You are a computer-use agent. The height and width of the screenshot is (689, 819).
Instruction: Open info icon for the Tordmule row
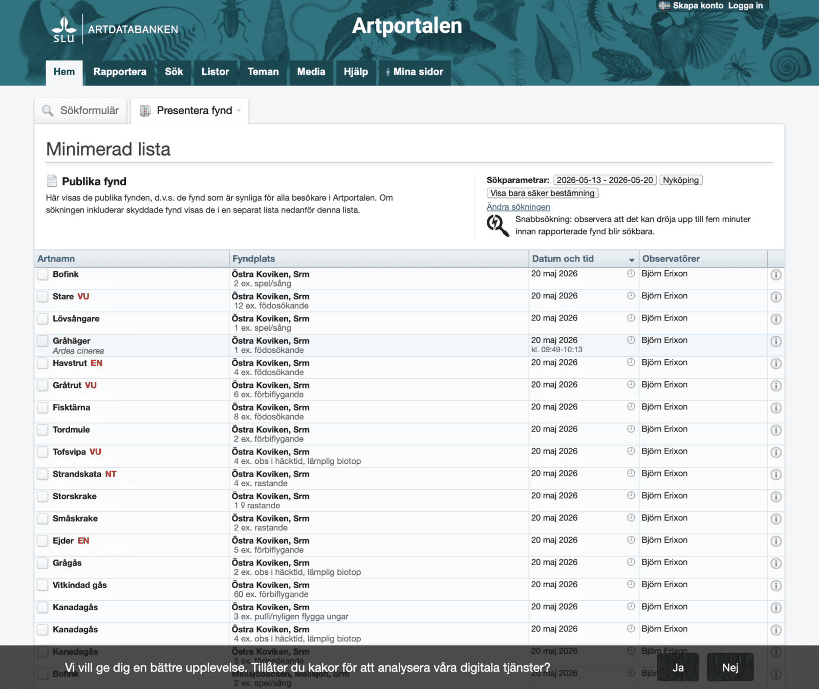[x=776, y=430]
